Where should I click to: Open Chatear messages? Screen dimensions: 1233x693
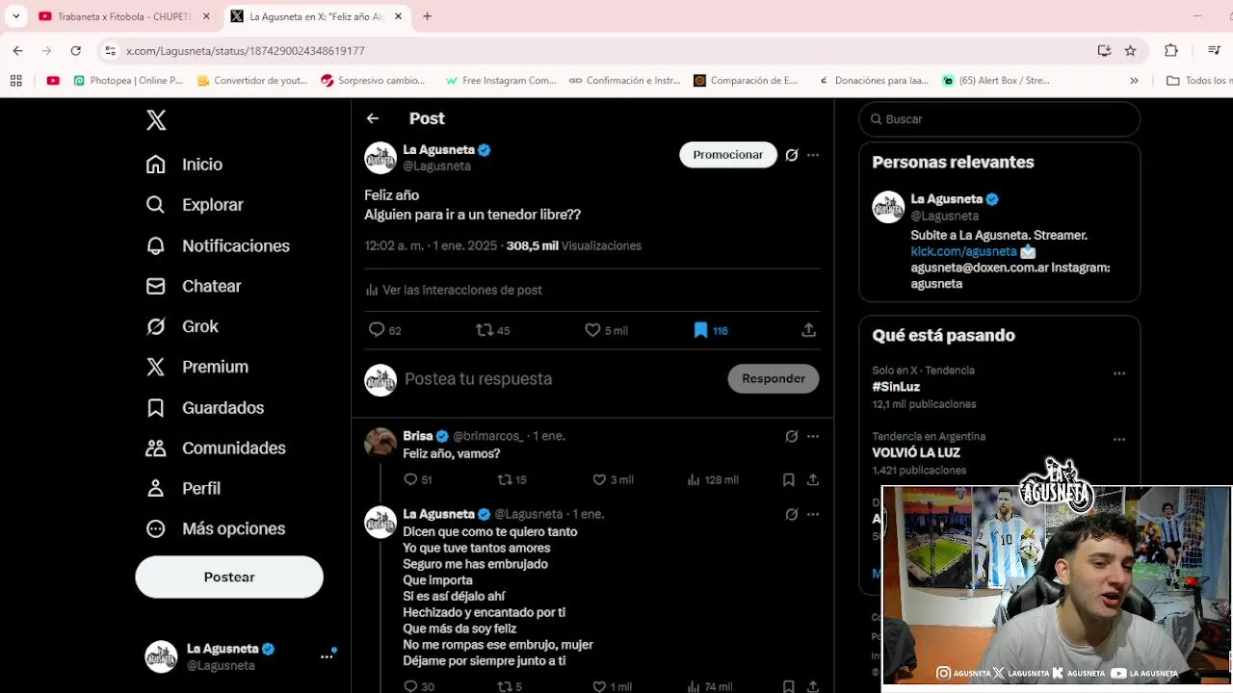point(194,286)
